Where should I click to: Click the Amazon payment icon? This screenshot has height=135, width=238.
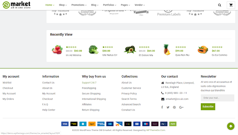pyautogui.click(x=92, y=124)
